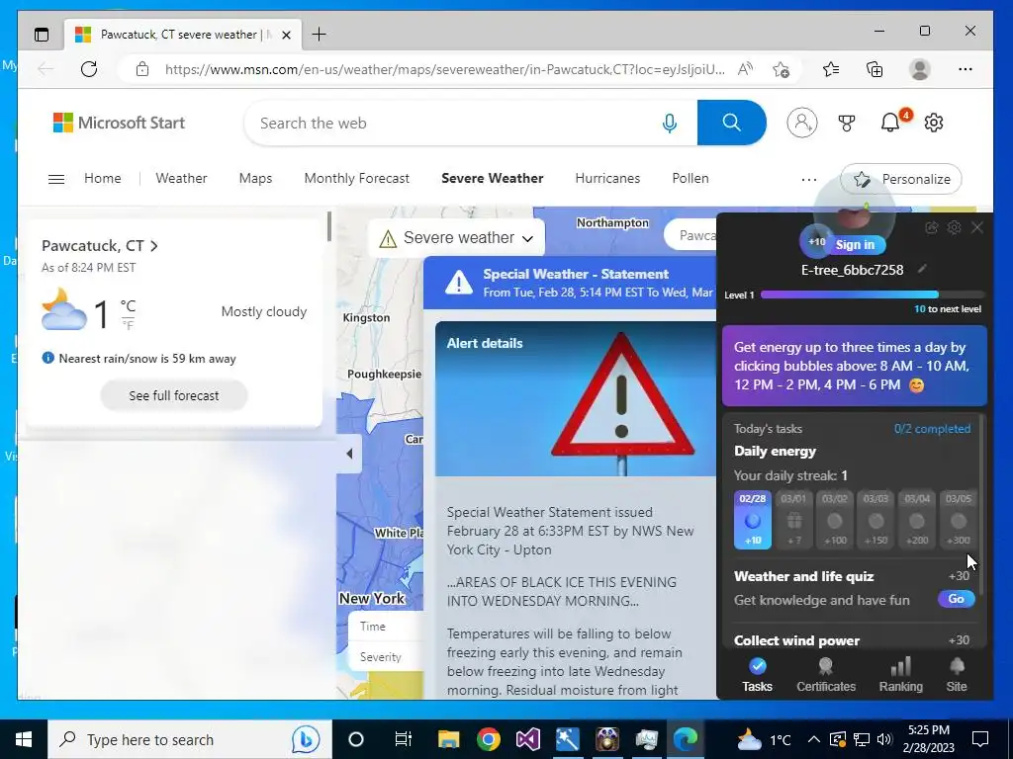Click the Microsoft Start logo

(x=119, y=123)
